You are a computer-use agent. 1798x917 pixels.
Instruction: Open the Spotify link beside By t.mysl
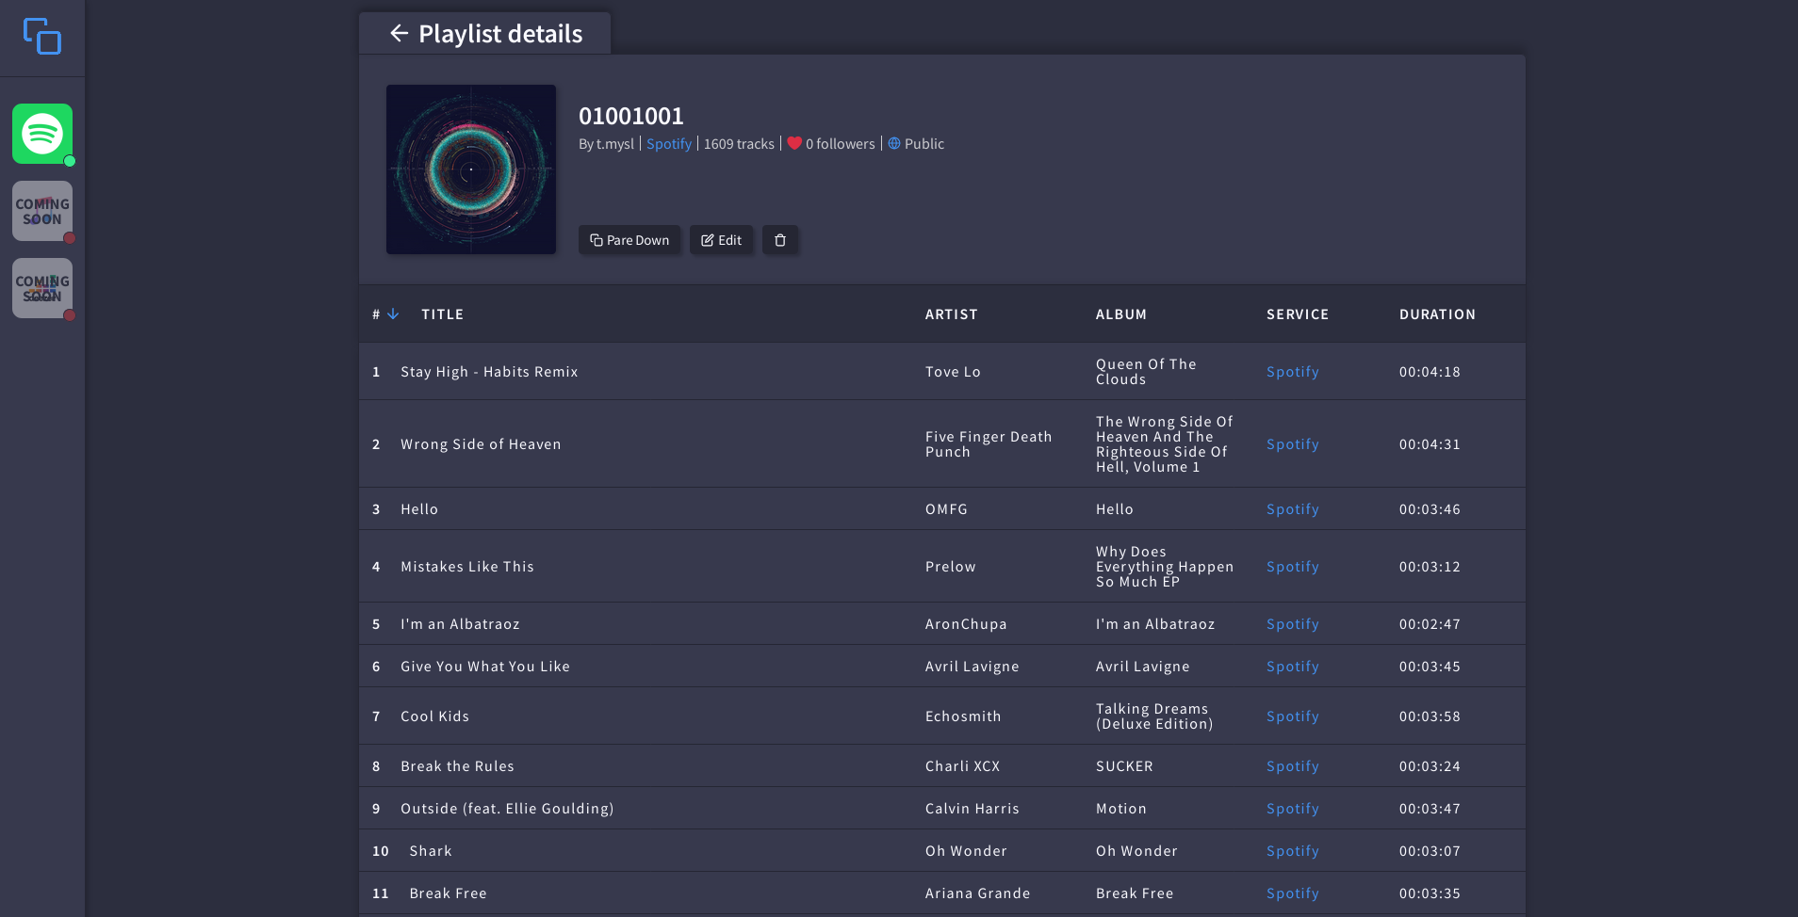[669, 144]
